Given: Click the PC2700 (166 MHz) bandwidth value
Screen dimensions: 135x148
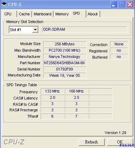Looking at the screenshot, I should point(65,50).
